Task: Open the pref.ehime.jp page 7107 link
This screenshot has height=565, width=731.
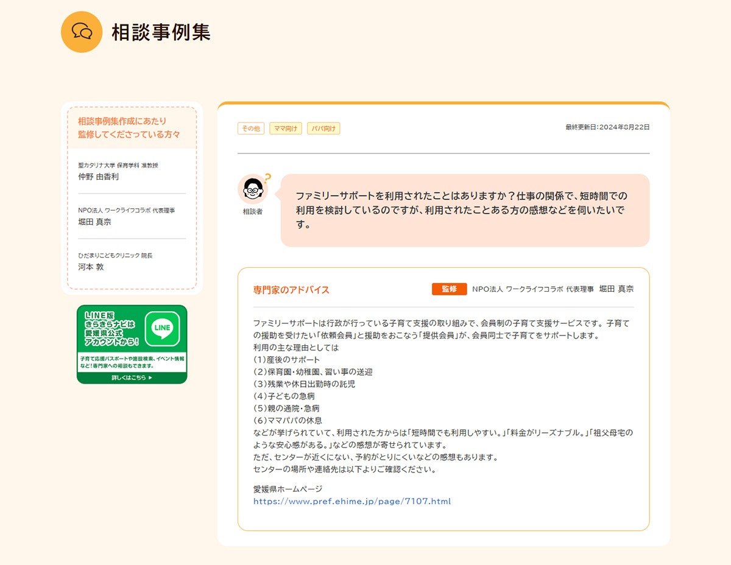Action: tap(352, 502)
